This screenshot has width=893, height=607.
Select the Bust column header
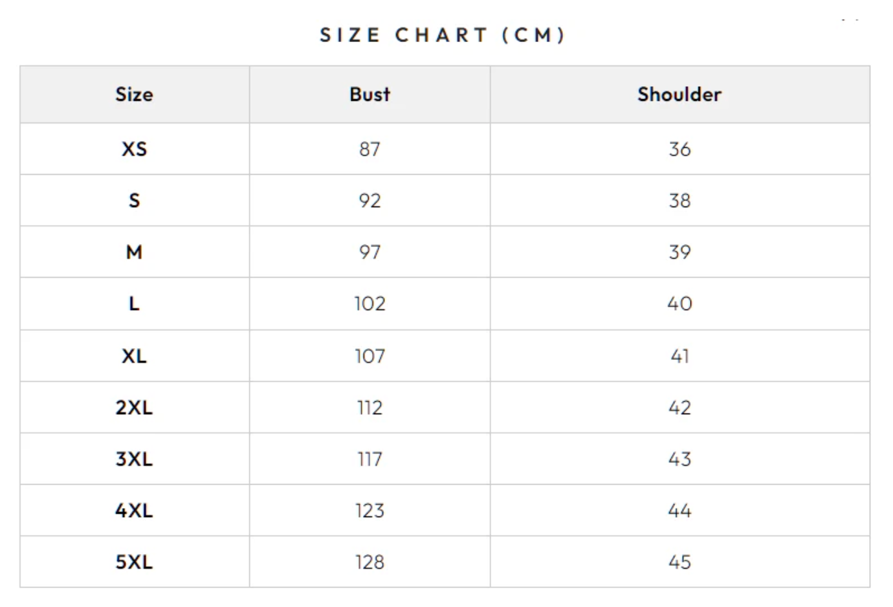tap(369, 94)
